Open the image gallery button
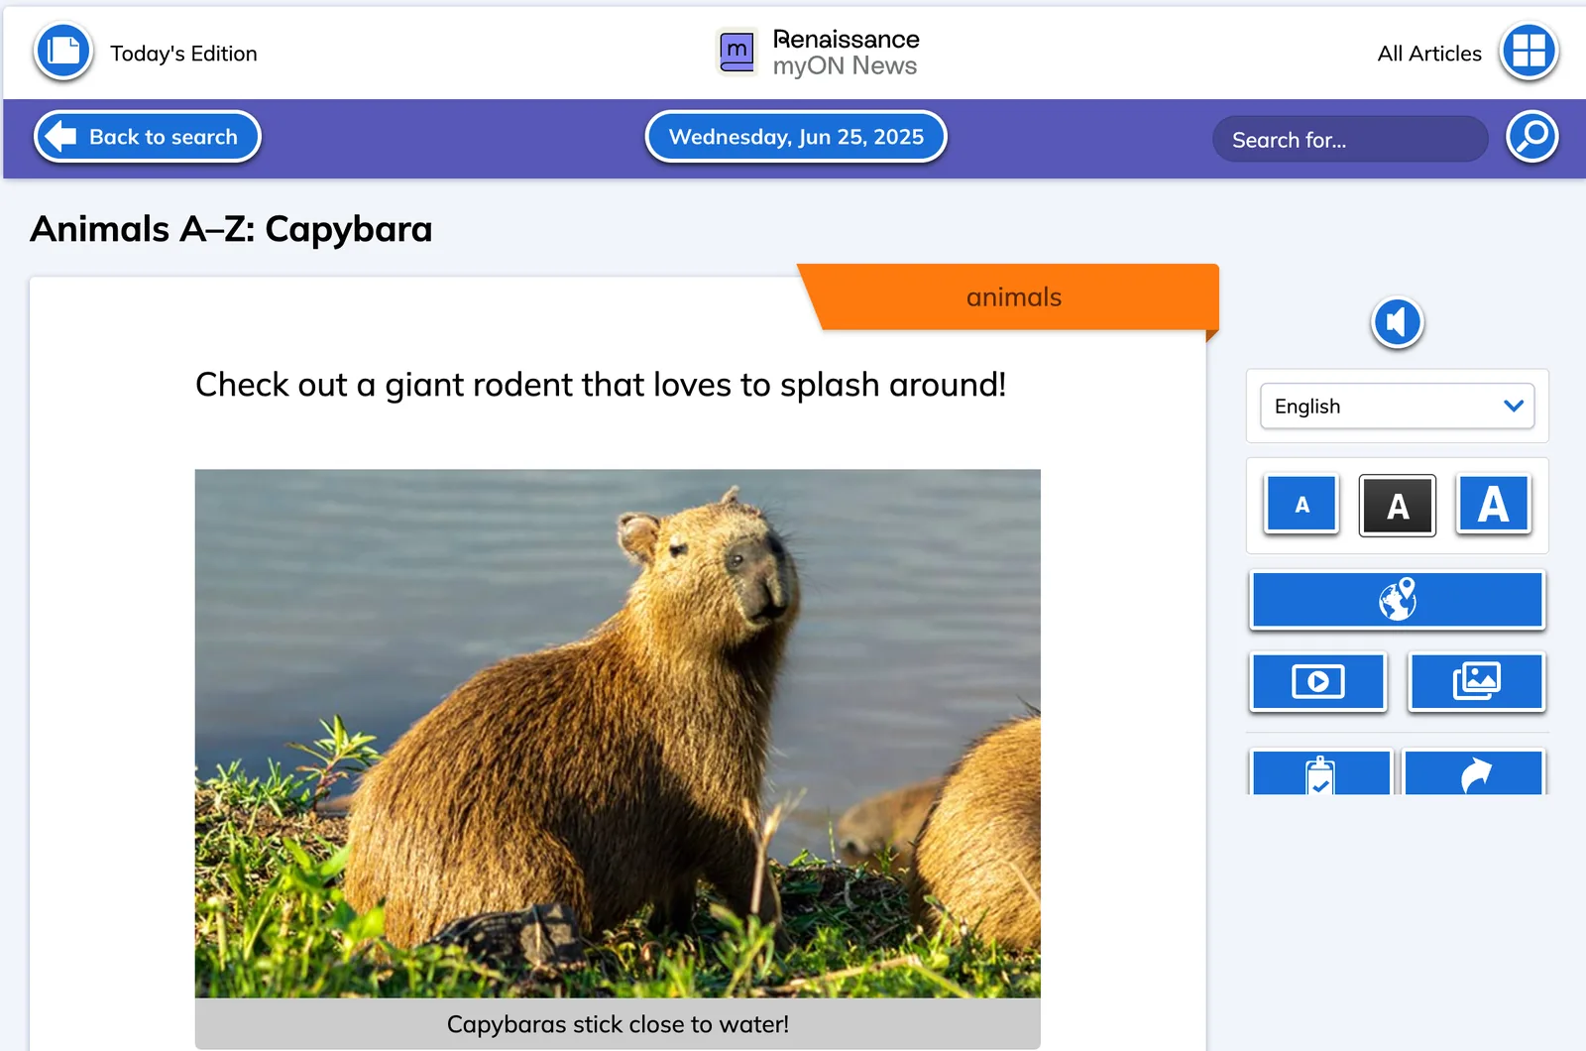The width and height of the screenshot is (1586, 1051). click(1477, 681)
